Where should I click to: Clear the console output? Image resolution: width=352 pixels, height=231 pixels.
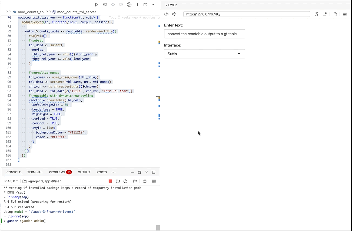click(x=154, y=181)
